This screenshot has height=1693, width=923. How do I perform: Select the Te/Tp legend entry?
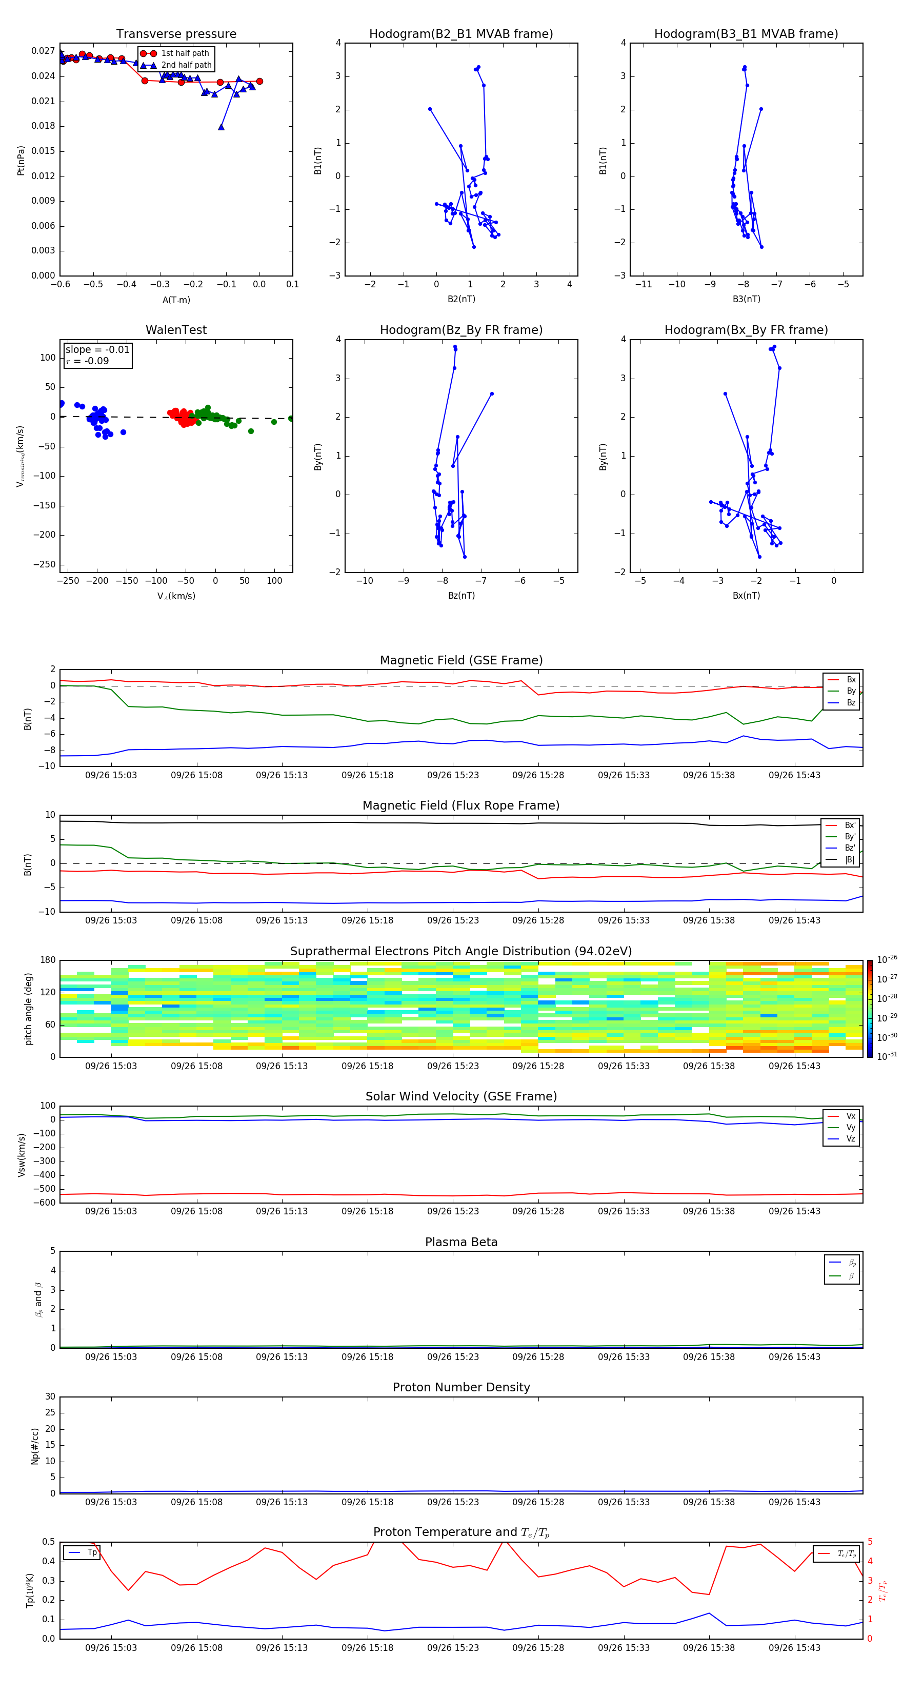tap(837, 1553)
